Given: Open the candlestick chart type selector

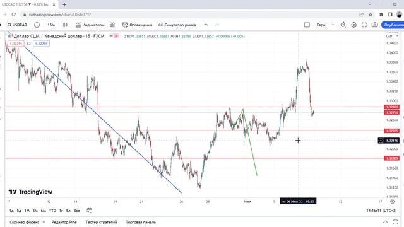Looking at the screenshot, I should click(65, 25).
